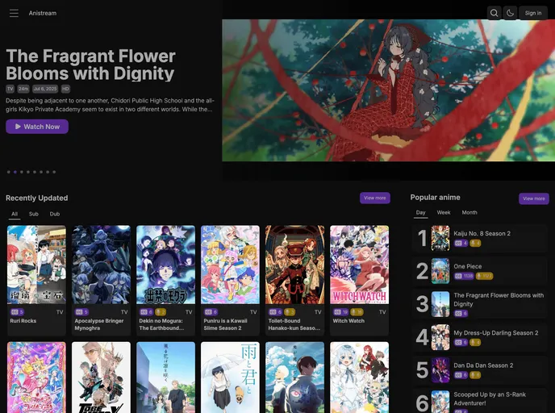Switch to the All tab
The image size is (555, 413).
point(15,214)
